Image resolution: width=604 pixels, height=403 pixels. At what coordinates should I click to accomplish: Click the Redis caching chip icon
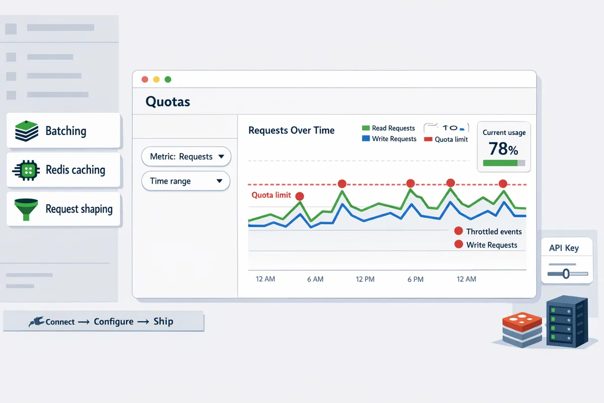point(26,170)
